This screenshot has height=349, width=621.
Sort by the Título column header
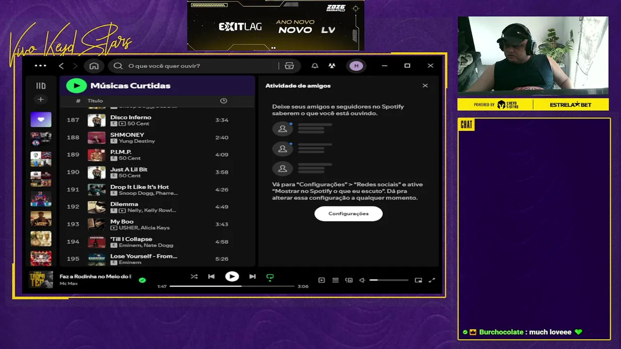(x=95, y=101)
